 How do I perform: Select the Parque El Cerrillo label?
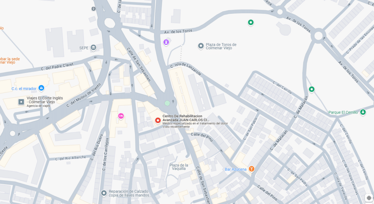[343, 112]
